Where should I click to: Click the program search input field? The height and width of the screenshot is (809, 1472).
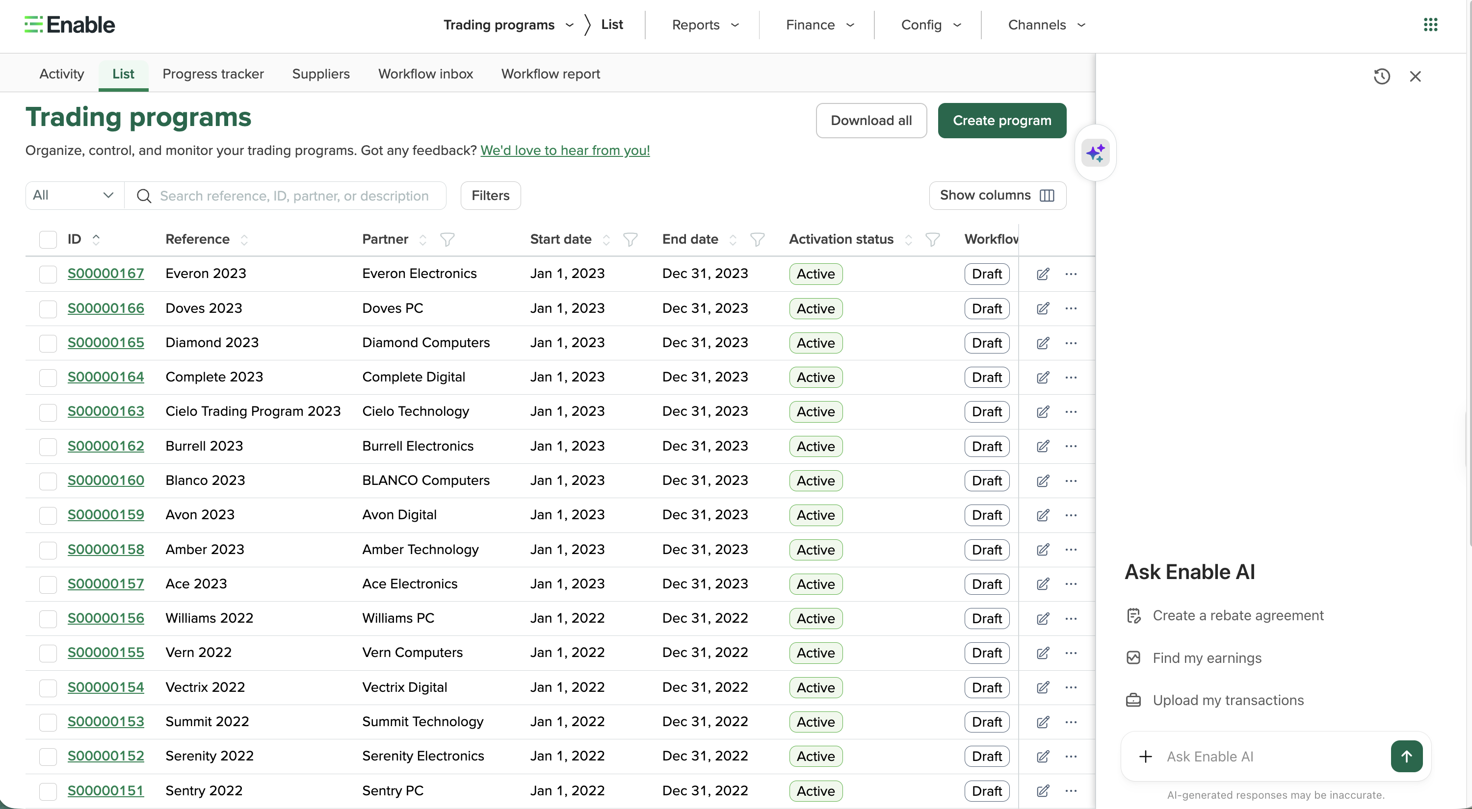pos(285,195)
